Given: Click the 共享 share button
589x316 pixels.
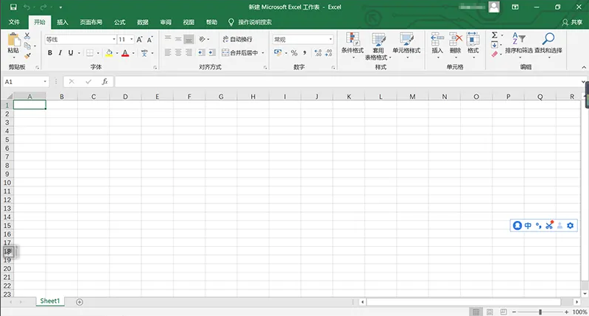Looking at the screenshot, I should (571, 22).
